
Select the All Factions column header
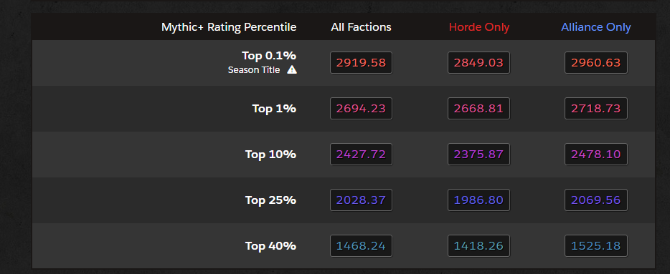361,27
